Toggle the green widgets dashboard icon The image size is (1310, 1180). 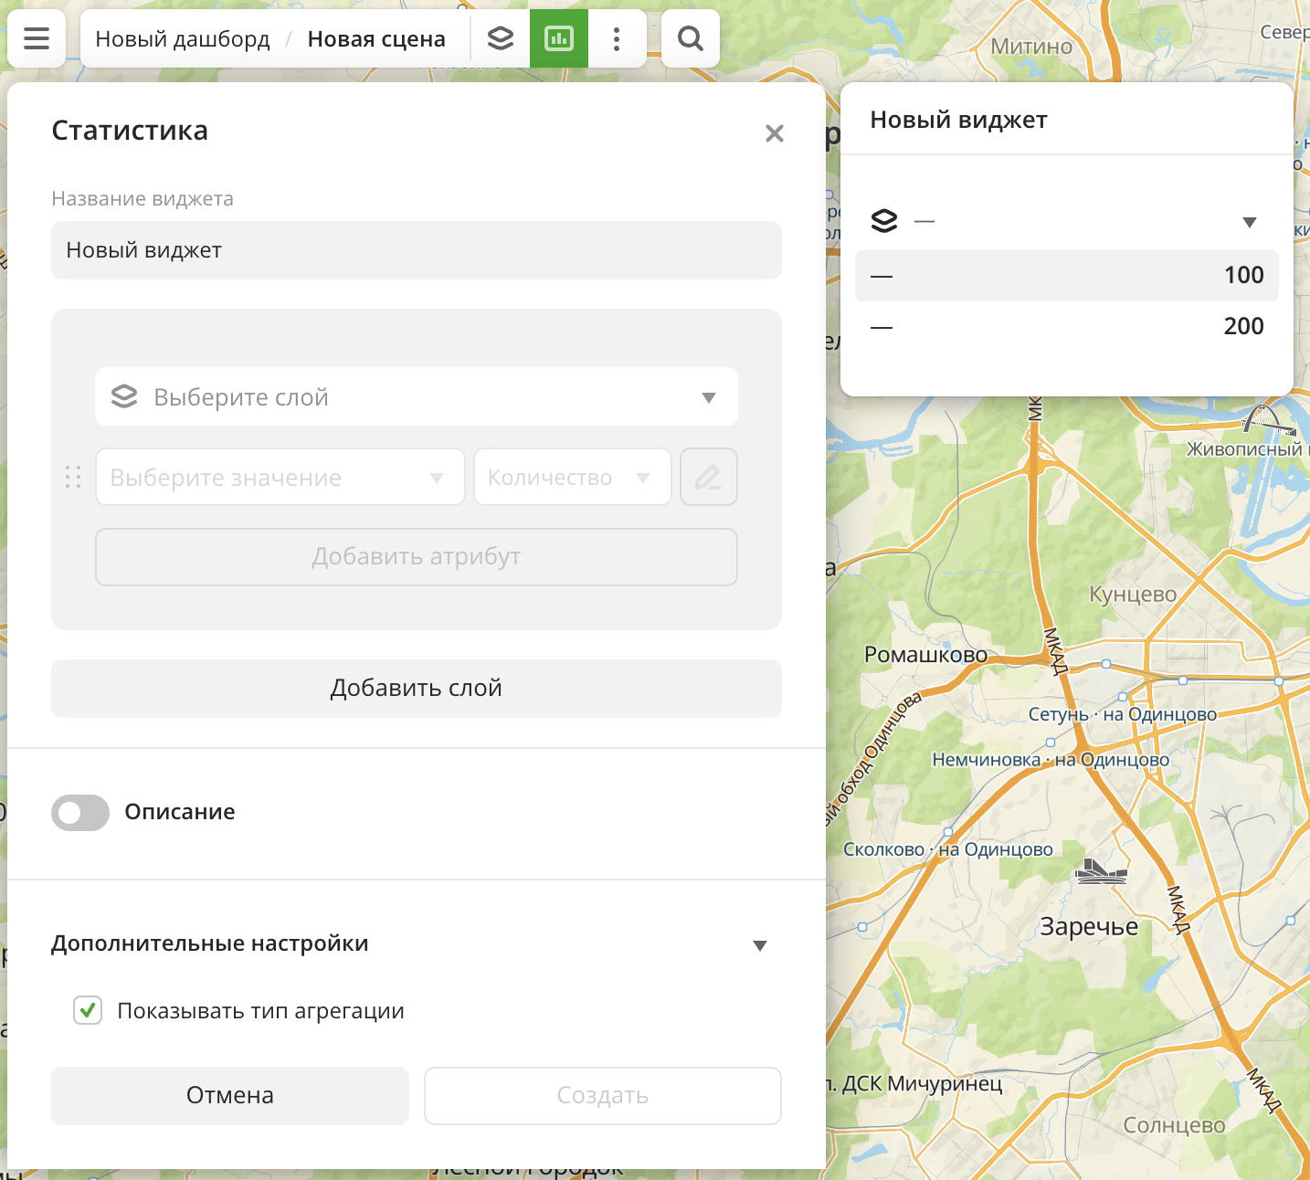tap(559, 38)
